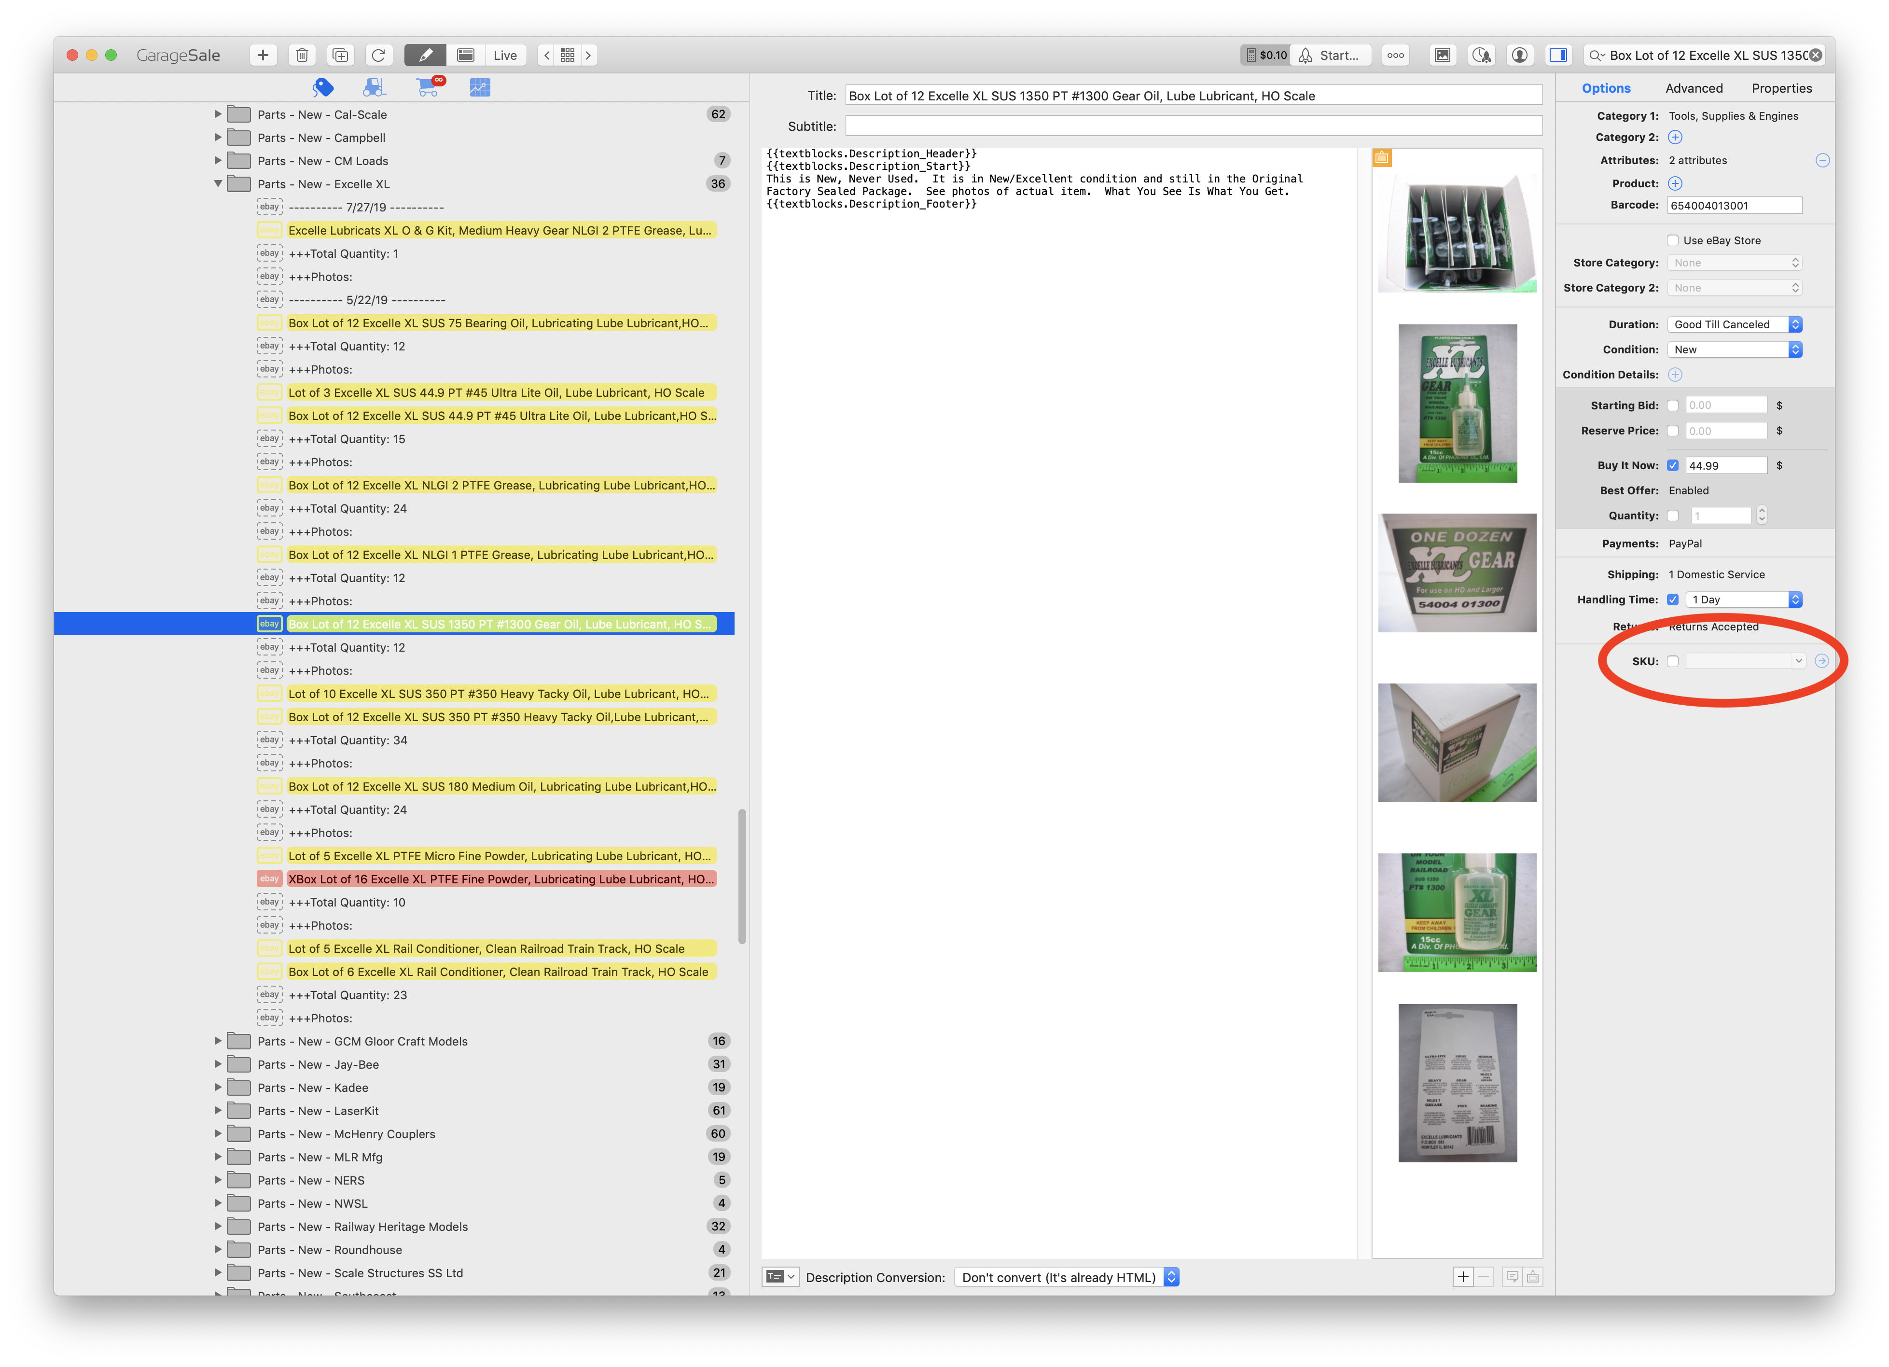Open the Handling Time 1 Day dropdown

tap(1743, 600)
